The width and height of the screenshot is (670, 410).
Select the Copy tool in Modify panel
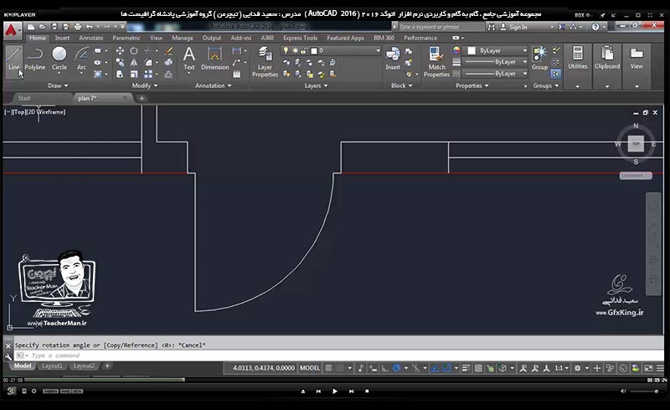120,63
